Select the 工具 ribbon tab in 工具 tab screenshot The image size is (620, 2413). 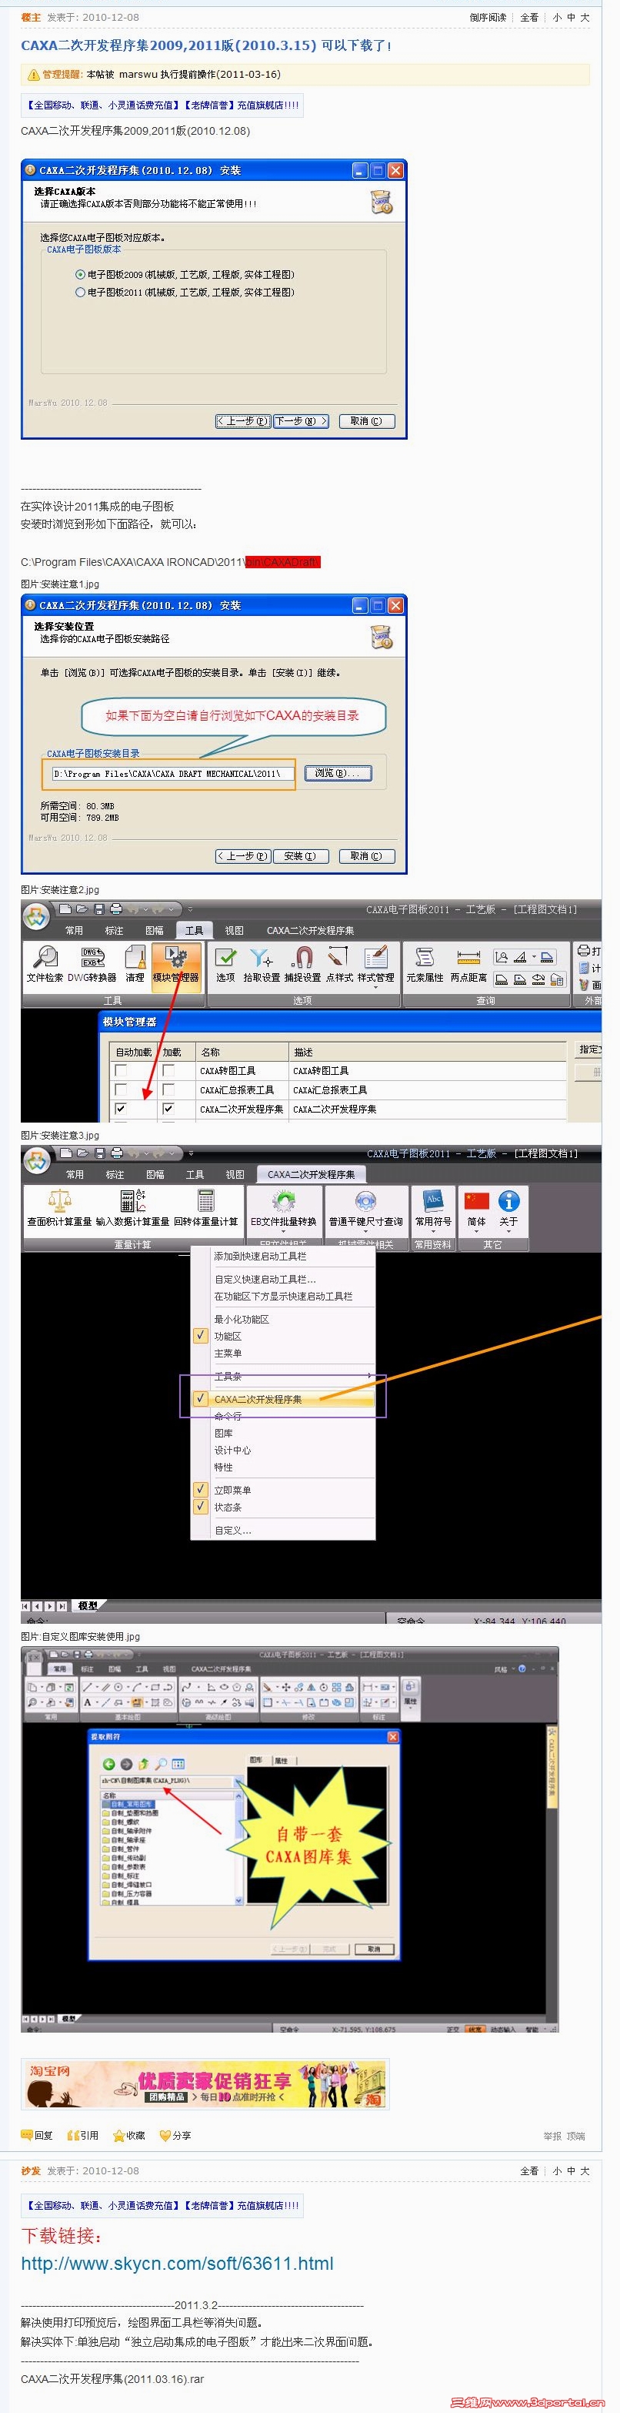pyautogui.click(x=194, y=930)
